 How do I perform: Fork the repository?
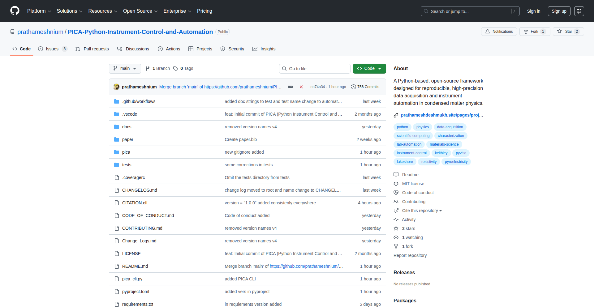pos(533,32)
